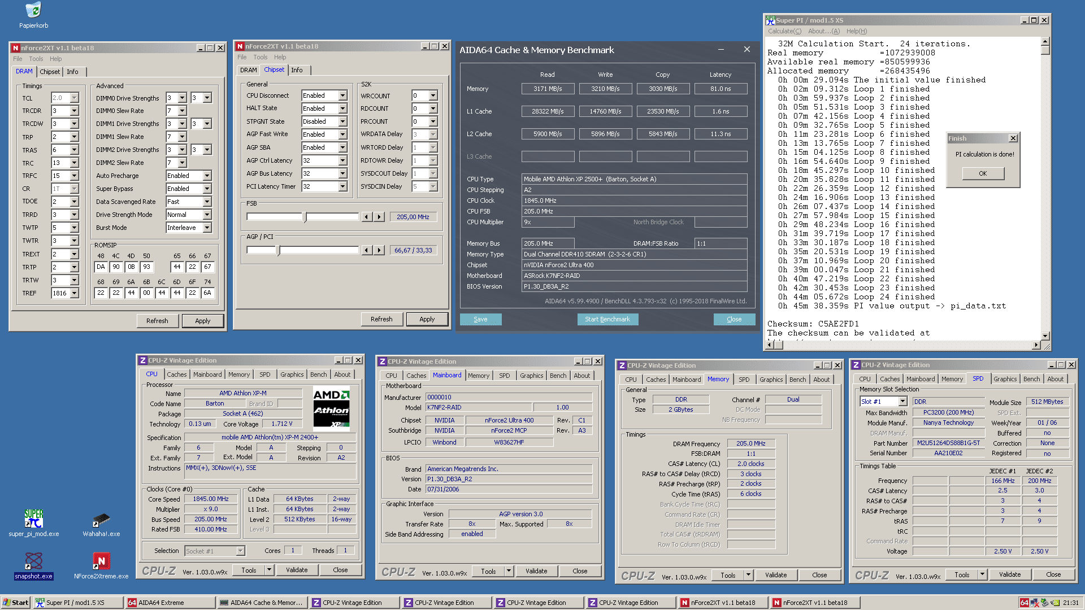
Task: Click Apply in left nForce2XT window
Action: click(202, 321)
